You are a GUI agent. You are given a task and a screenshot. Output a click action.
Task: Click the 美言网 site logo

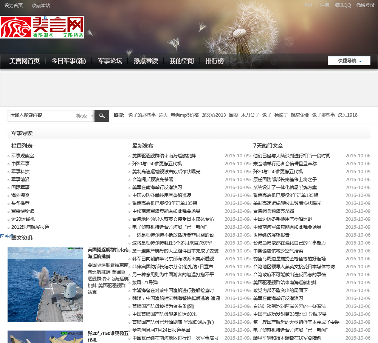42,27
